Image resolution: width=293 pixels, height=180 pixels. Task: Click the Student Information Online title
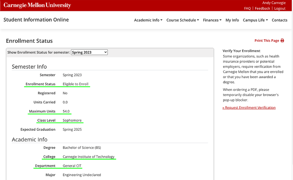[x=36, y=20]
